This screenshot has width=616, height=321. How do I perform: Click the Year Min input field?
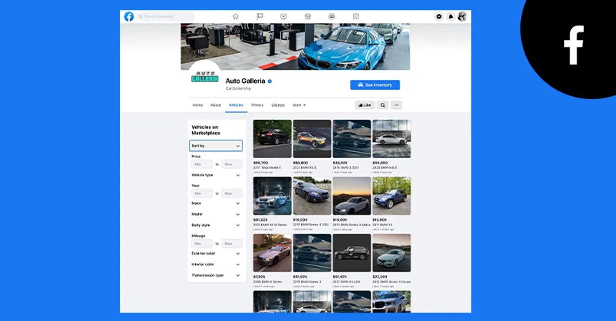pyautogui.click(x=202, y=194)
